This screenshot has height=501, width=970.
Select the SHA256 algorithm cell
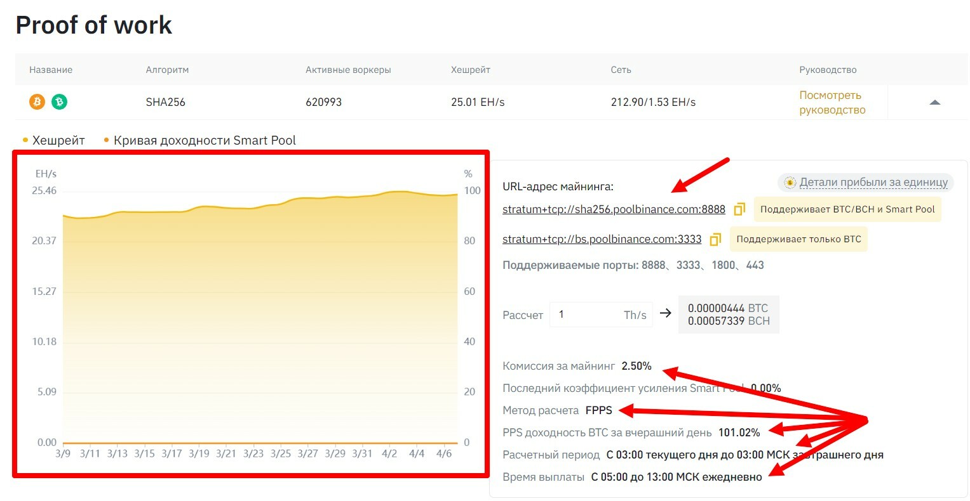click(166, 102)
